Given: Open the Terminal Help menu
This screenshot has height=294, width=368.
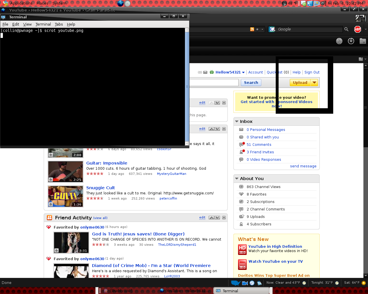Looking at the screenshot, I should point(71,24).
